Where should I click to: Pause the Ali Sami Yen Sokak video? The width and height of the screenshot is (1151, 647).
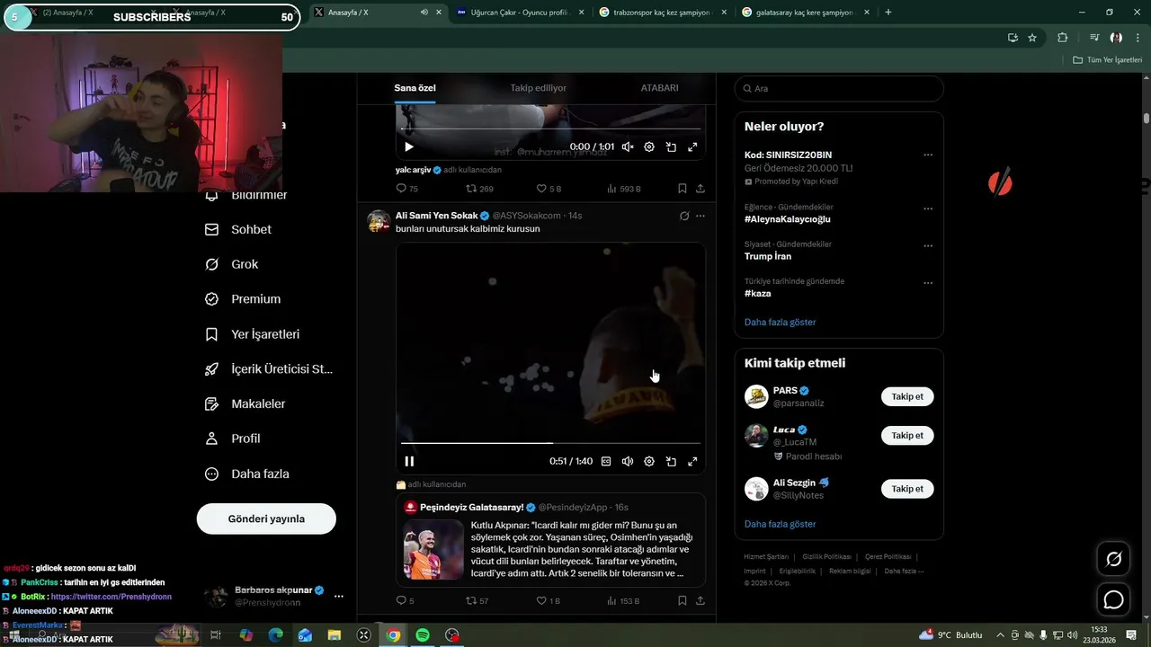point(409,462)
